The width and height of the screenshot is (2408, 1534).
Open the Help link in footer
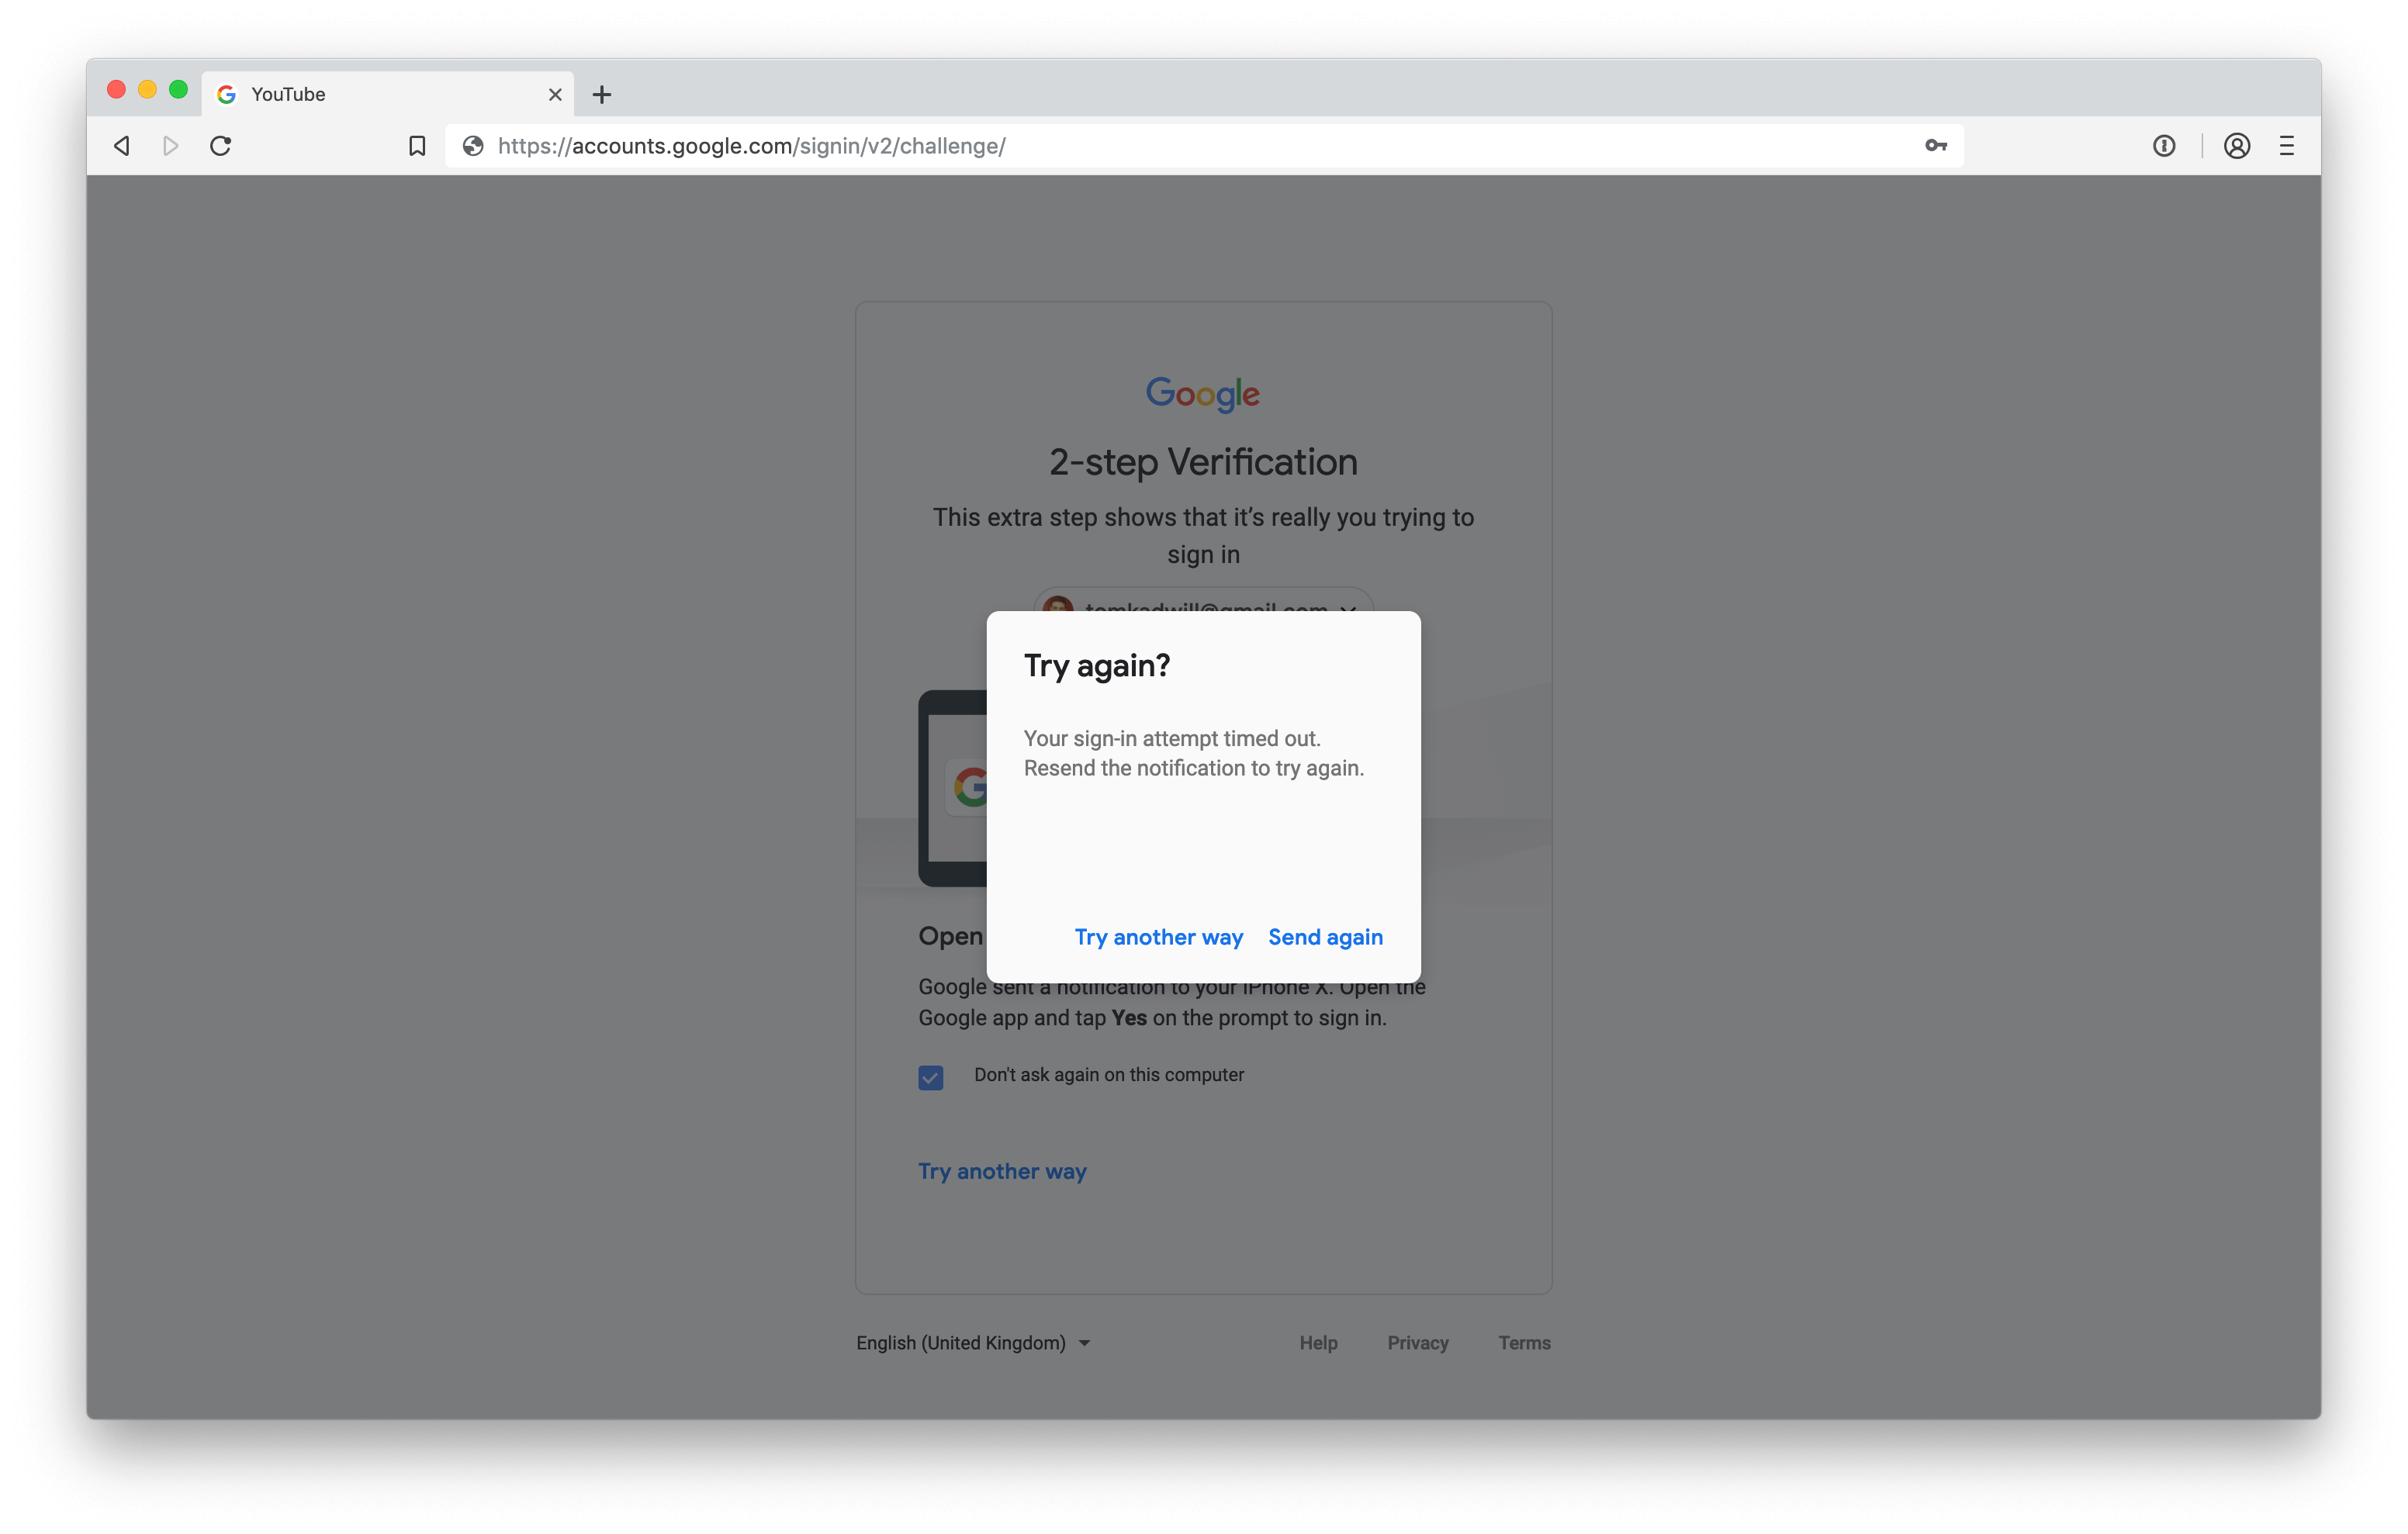[1318, 1342]
